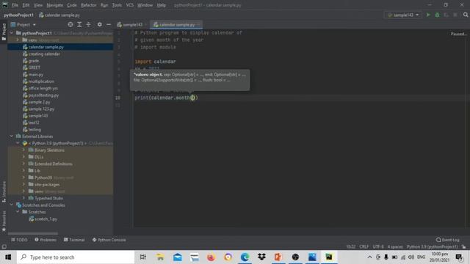Viewport: 470px width, 264px height.
Task: Open the Problems tool window
Action: tap(46, 240)
